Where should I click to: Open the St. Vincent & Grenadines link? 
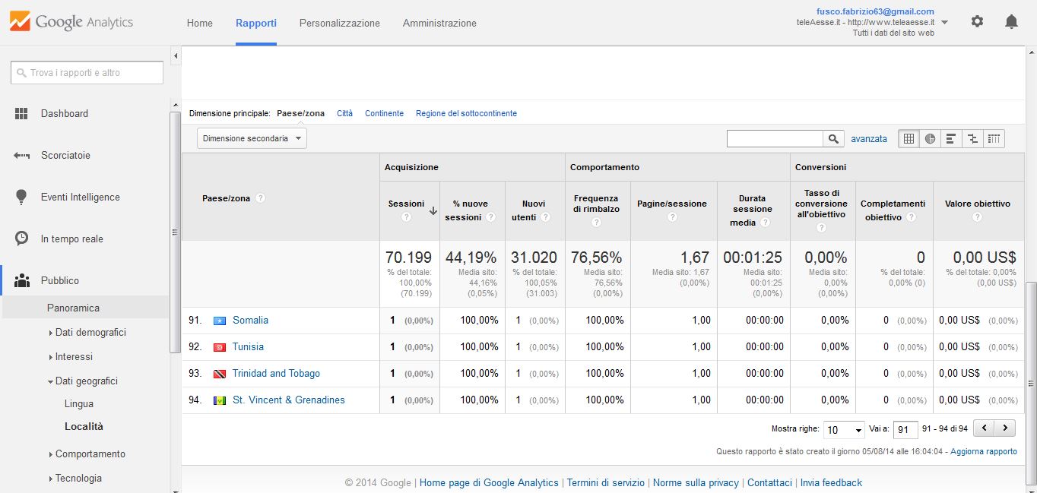click(x=289, y=400)
